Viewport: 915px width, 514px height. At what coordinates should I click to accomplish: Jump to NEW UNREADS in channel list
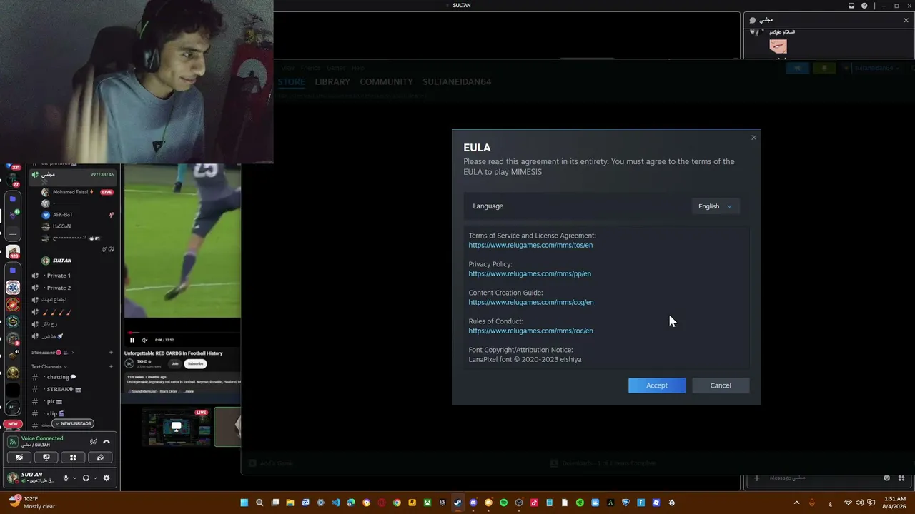tap(74, 423)
